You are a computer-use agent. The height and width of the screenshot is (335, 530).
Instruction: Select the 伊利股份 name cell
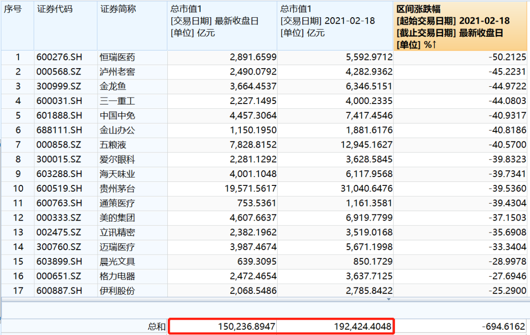coord(132,291)
